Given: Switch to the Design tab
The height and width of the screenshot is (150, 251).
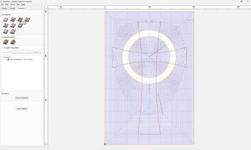Looking at the screenshot, I should (x=5, y=8).
